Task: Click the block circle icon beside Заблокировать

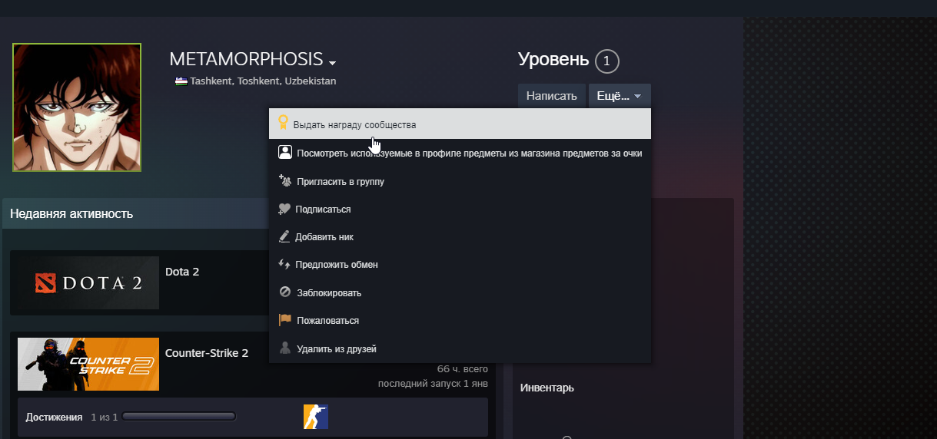Action: [284, 292]
